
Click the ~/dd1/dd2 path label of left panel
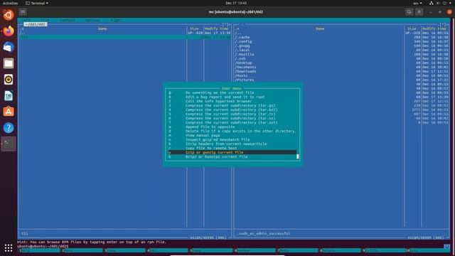coord(36,24)
